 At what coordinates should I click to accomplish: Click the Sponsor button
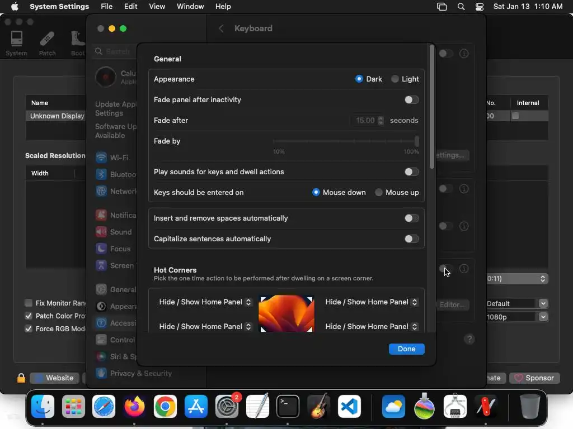click(x=534, y=378)
